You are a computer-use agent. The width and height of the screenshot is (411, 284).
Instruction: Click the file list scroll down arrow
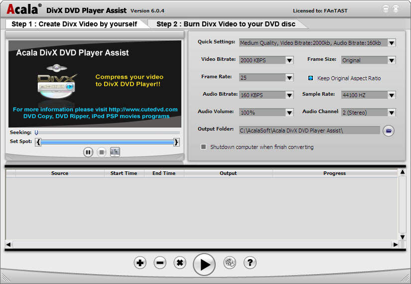[403, 237]
